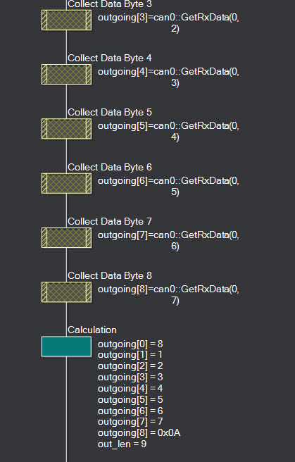Select the Collect Data Byte 7 component macro block
The height and width of the screenshot is (462, 295).
pos(67,238)
